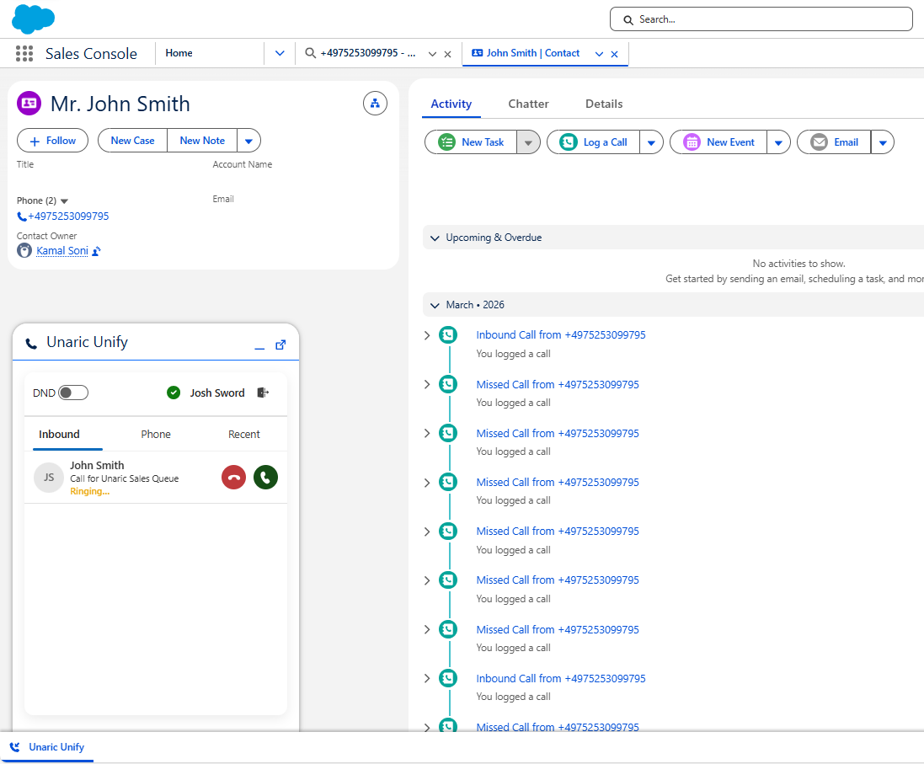Answer the incoming John Smith call
This screenshot has height=764, width=924.
pos(266,478)
